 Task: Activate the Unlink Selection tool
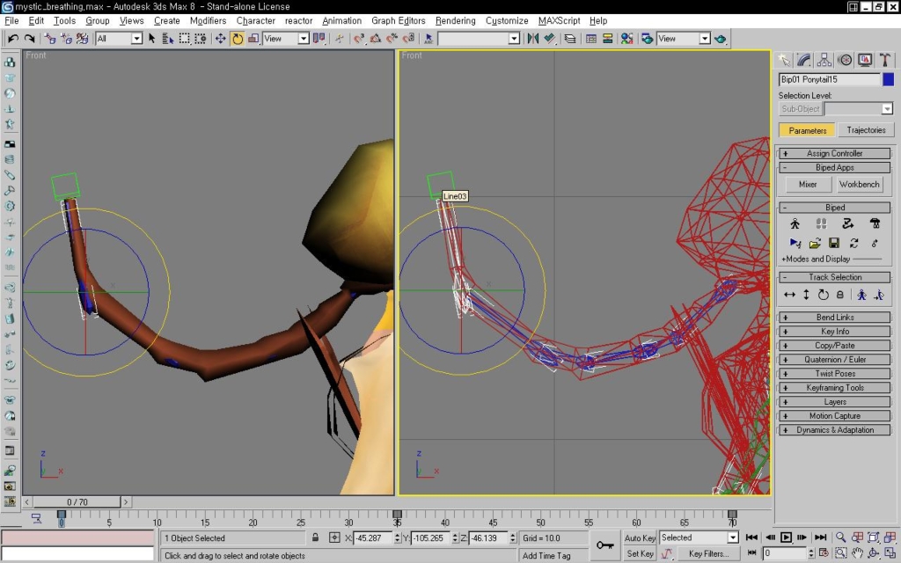pyautogui.click(x=66, y=39)
